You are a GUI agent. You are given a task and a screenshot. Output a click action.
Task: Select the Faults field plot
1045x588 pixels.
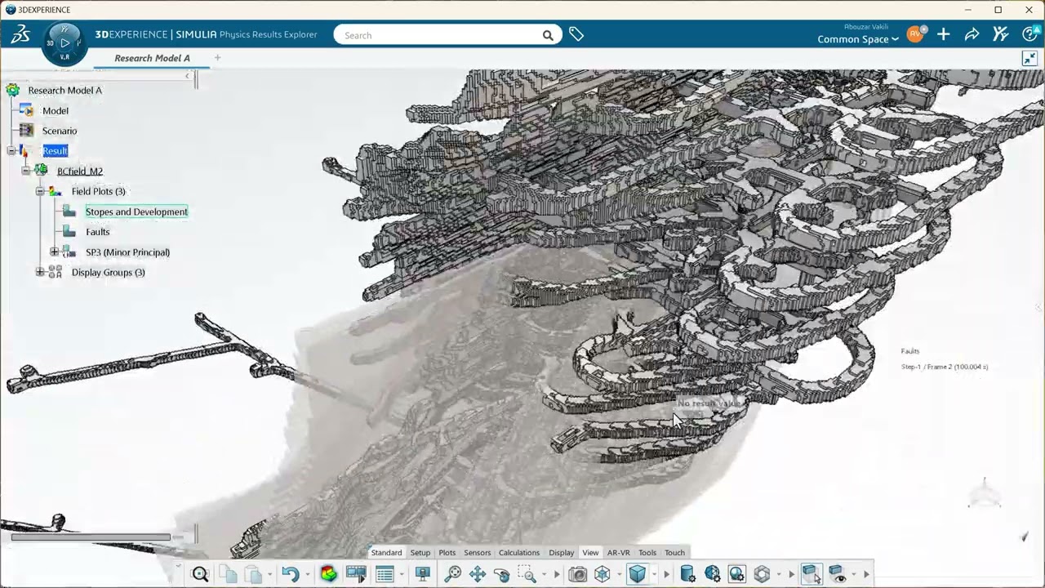coord(97,232)
